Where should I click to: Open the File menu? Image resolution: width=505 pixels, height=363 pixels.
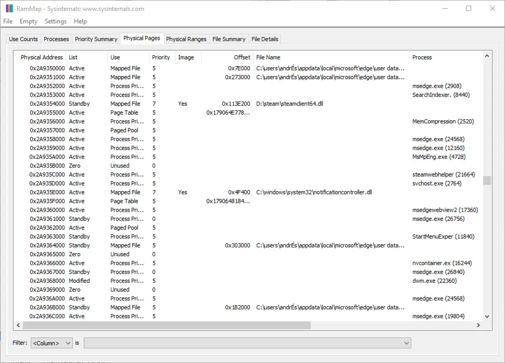(x=8, y=21)
